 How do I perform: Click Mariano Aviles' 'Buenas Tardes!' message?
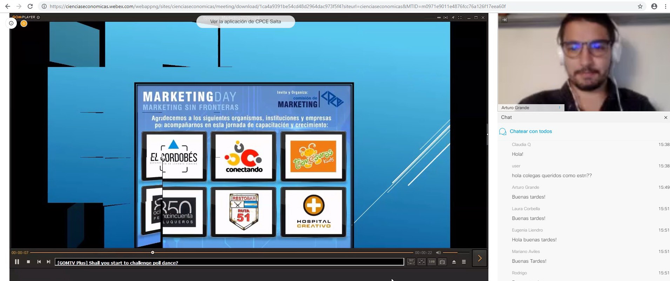point(529,261)
